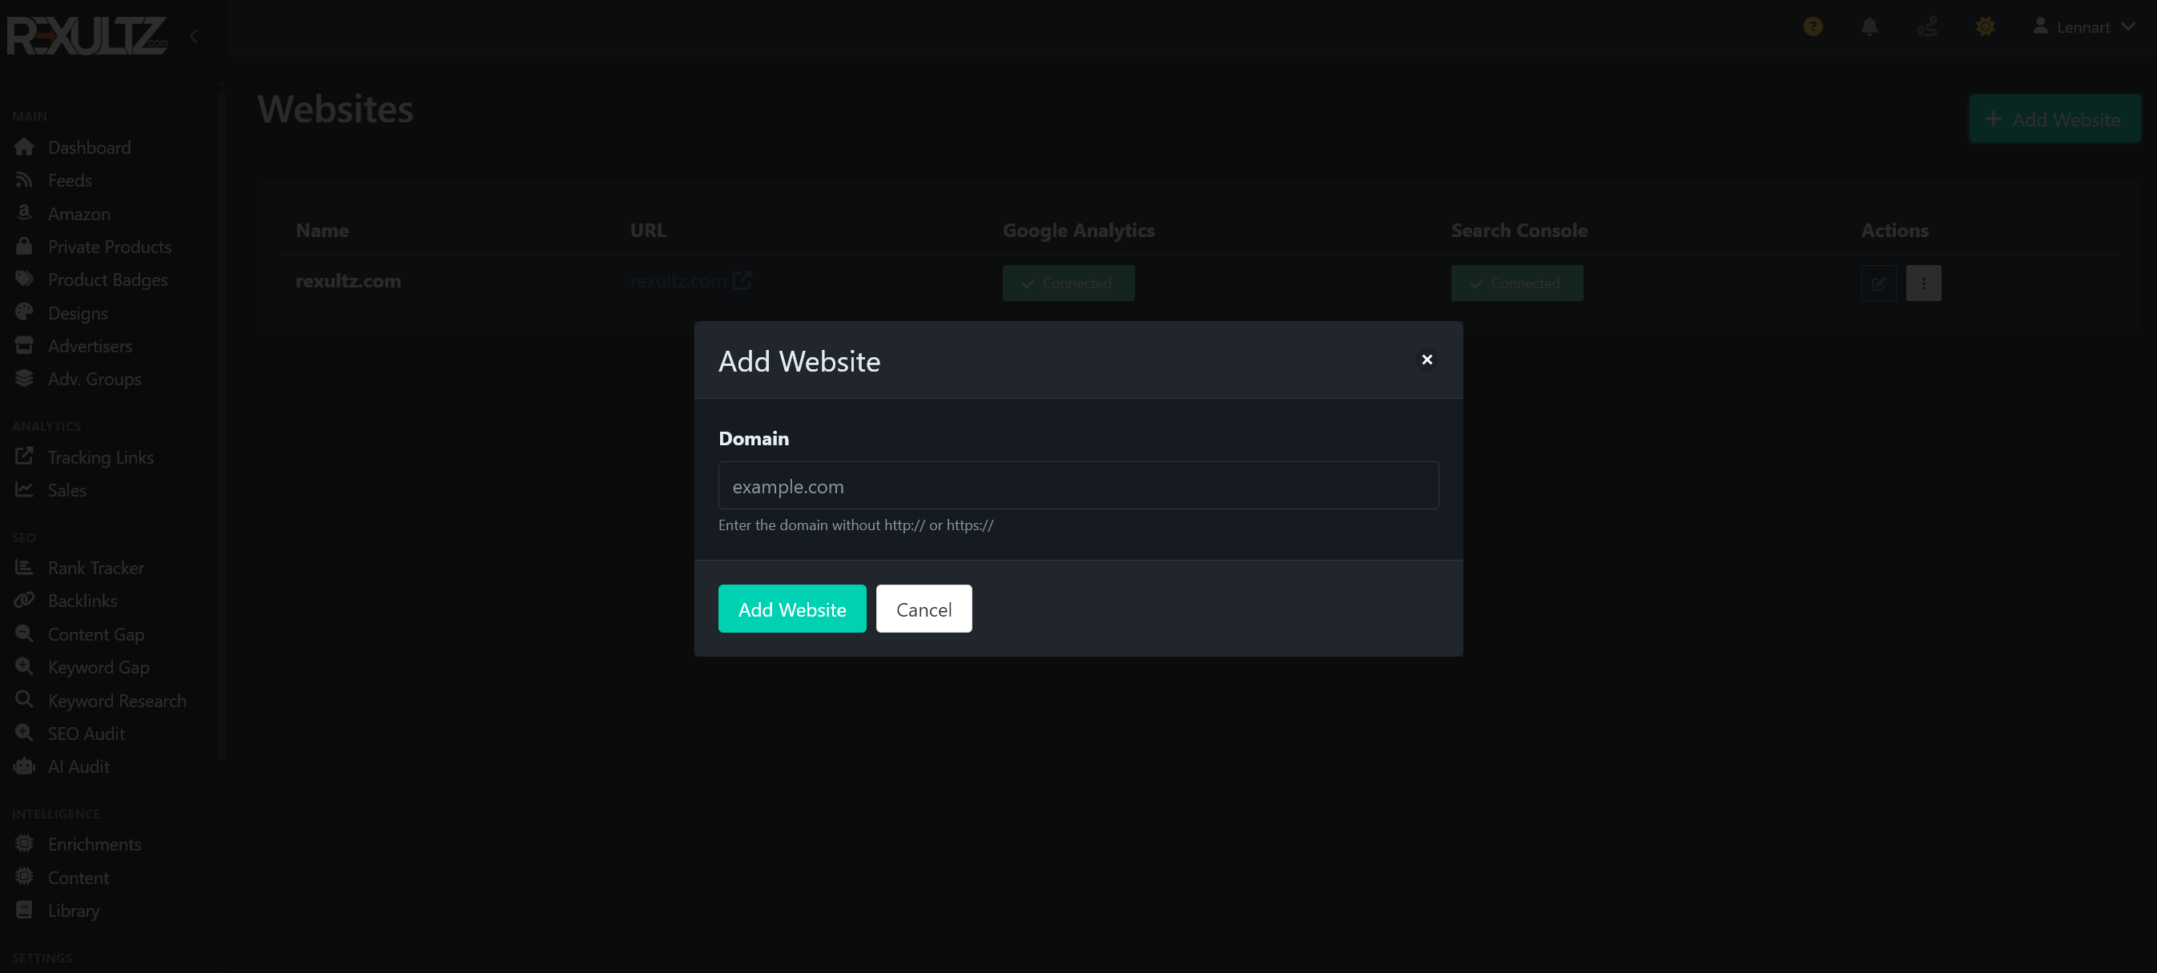Image resolution: width=2157 pixels, height=973 pixels.
Task: Click the Google Analytics Connected badge
Action: pyautogui.click(x=1068, y=283)
